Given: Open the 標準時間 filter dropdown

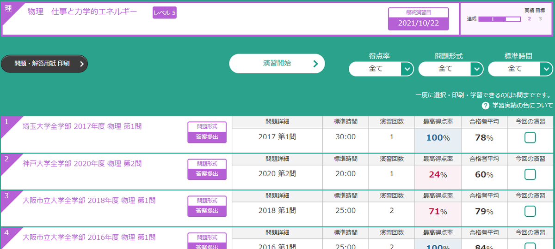Looking at the screenshot, I should point(520,69).
